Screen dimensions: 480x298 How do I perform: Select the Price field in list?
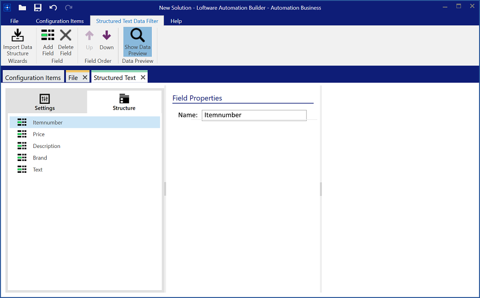click(39, 134)
